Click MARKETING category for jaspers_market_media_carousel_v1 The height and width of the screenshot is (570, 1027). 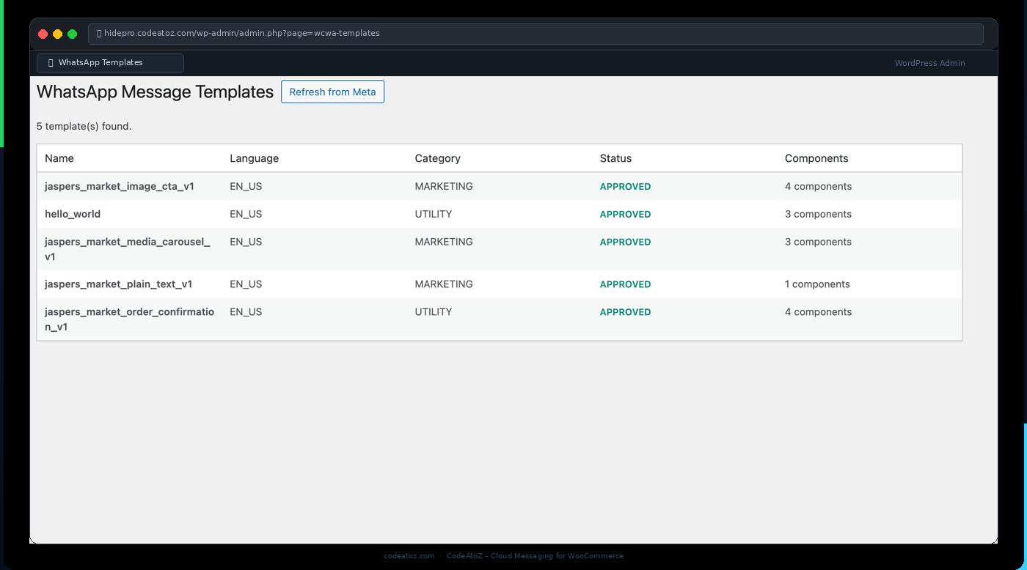pos(444,242)
